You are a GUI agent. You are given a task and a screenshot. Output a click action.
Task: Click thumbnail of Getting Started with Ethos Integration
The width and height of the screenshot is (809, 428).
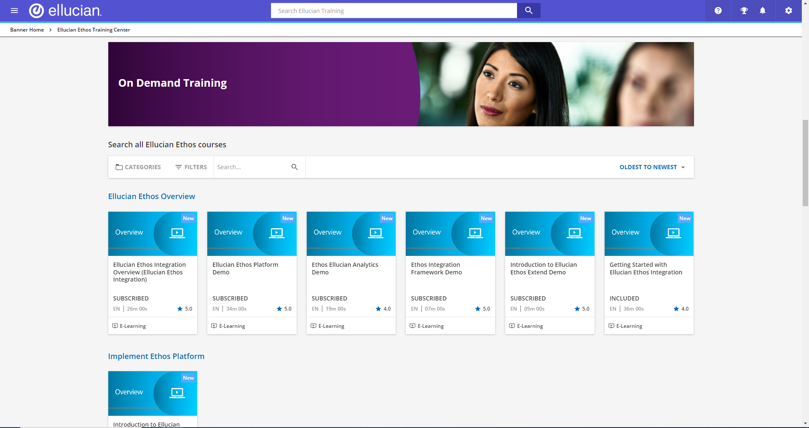click(x=649, y=234)
